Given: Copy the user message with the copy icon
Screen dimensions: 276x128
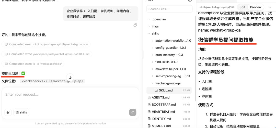Looking at the screenshot, I should [x=135, y=25].
